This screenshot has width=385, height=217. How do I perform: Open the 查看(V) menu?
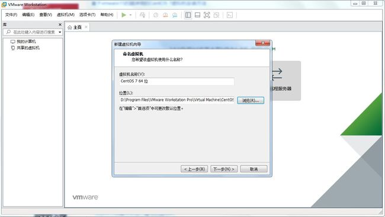click(46, 15)
